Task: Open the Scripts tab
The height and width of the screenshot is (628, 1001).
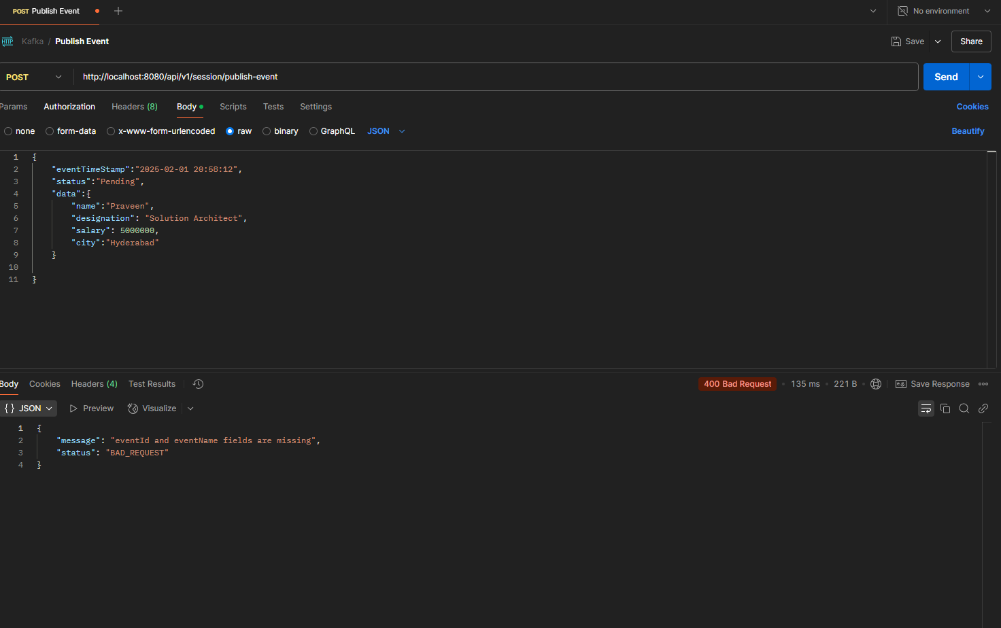Action: point(233,107)
